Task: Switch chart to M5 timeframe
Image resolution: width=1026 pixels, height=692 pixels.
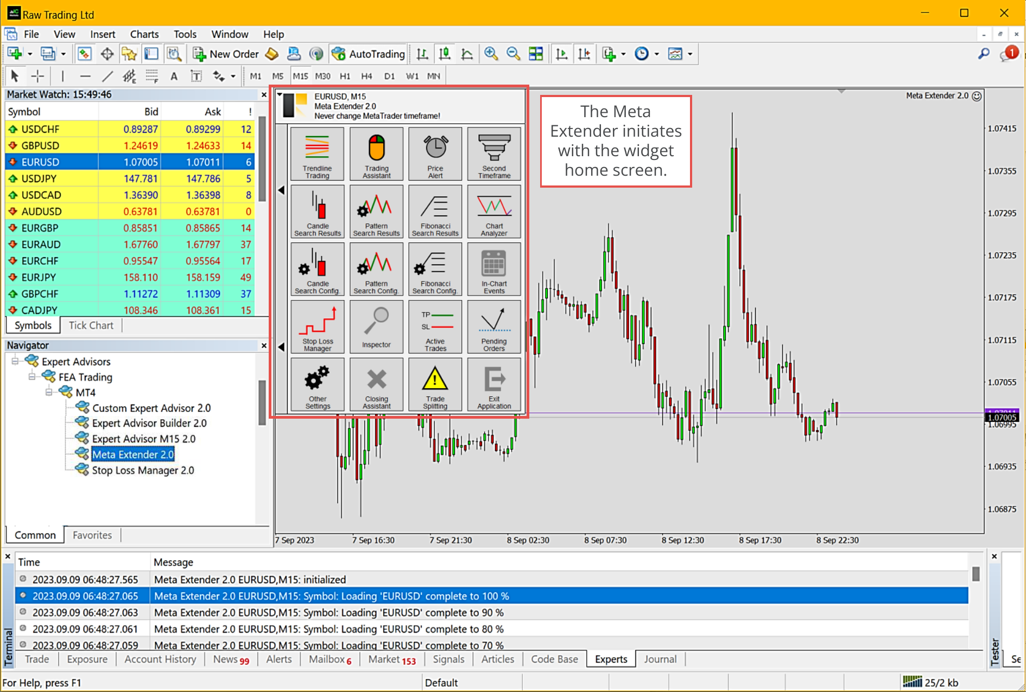Action: [x=277, y=76]
